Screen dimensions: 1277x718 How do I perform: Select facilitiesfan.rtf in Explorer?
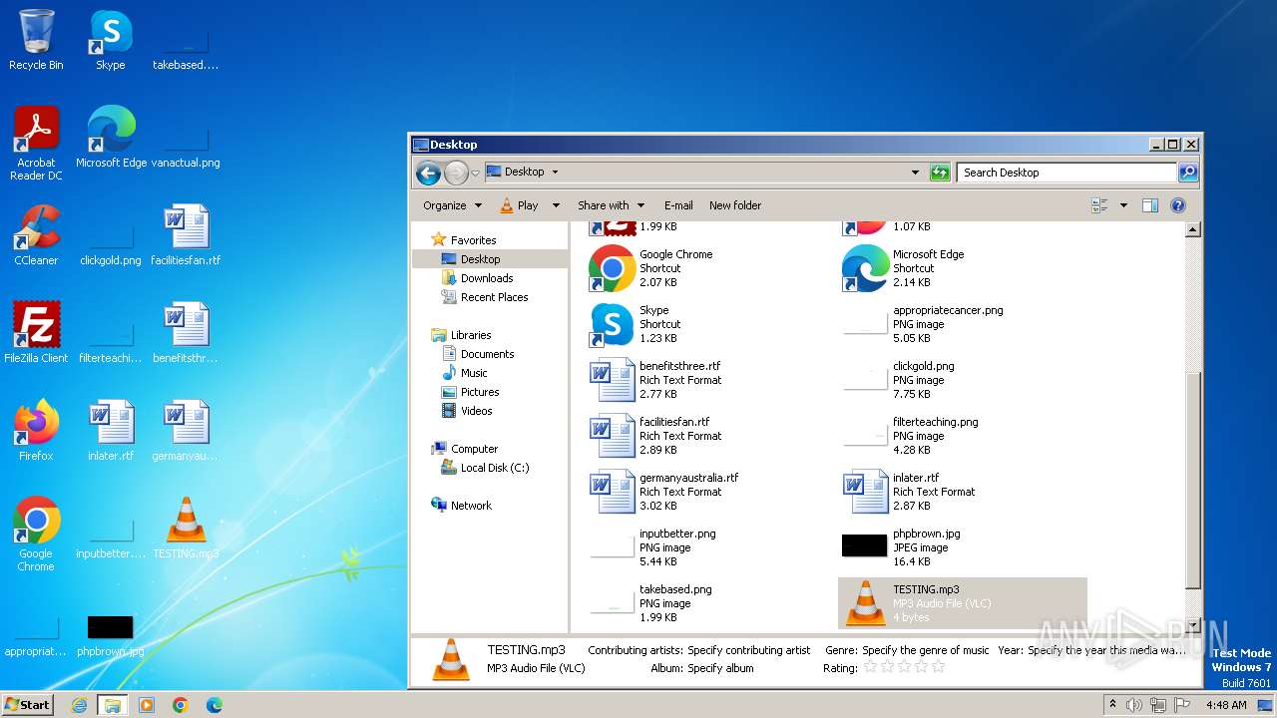(x=655, y=436)
